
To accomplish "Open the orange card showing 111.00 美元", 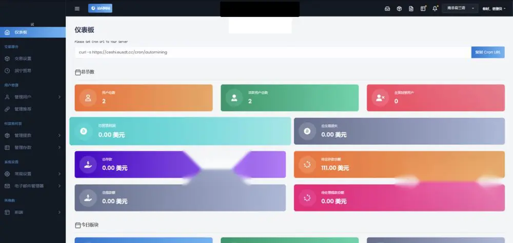I will [399, 164].
